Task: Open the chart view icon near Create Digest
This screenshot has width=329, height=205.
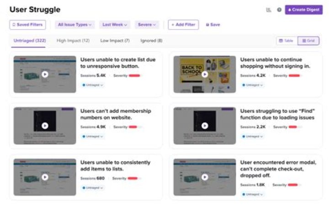Action: tap(269, 10)
